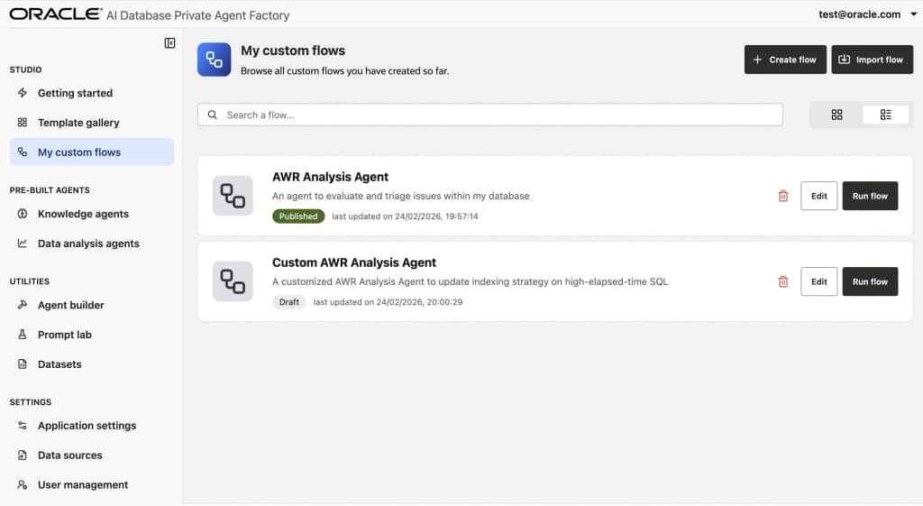
Task: Click the Custom AWR Analysis Agent flow icon
Action: pos(233,281)
